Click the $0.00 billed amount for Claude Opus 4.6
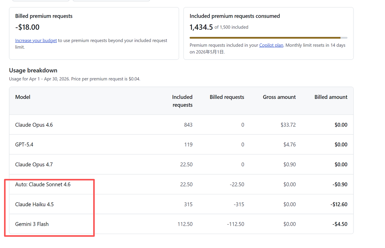Image resolution: width=385 pixels, height=248 pixels. (x=341, y=125)
